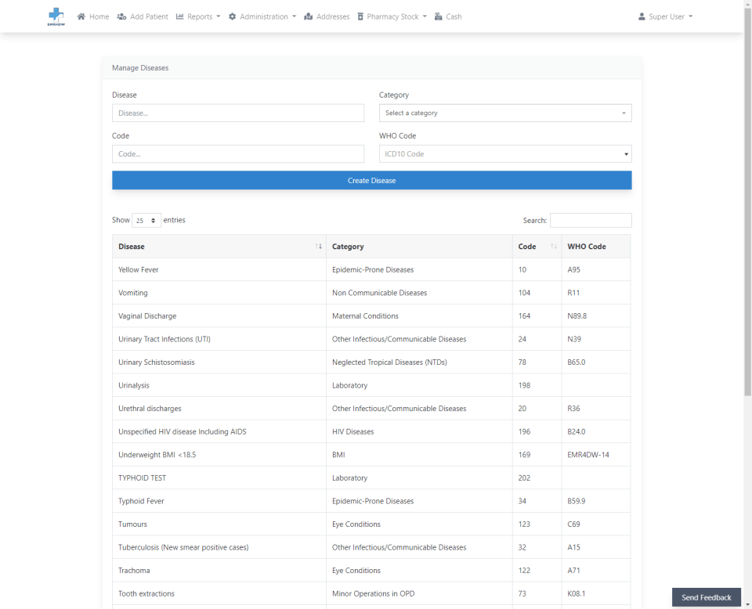The width and height of the screenshot is (752, 609).
Task: Click the Add Patient people icon
Action: 122,16
